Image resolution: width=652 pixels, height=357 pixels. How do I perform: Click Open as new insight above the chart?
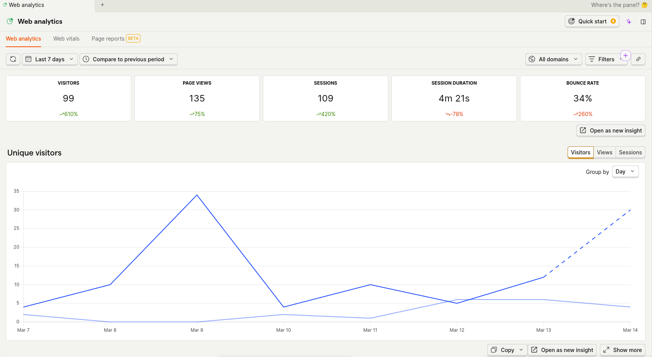coord(611,130)
